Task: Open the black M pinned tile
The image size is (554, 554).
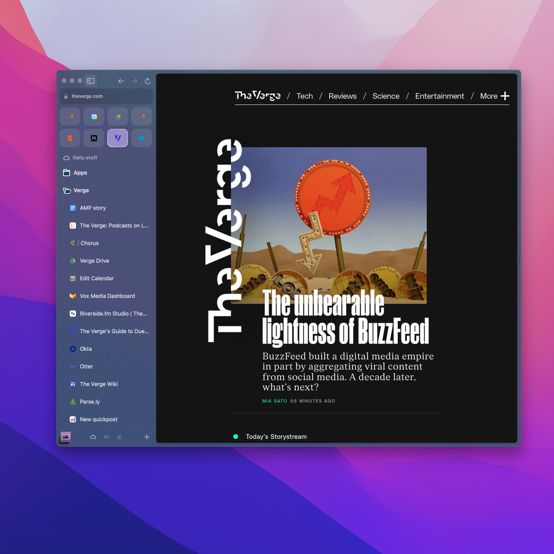Action: tap(94, 138)
